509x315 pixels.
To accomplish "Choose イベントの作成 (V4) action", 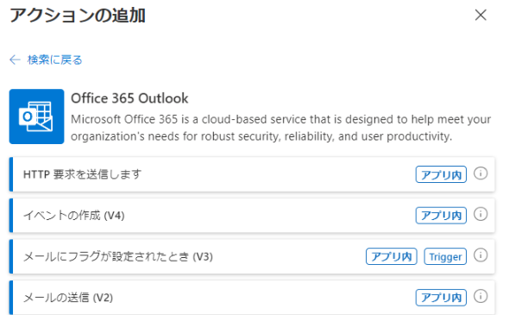I will click(252, 215).
